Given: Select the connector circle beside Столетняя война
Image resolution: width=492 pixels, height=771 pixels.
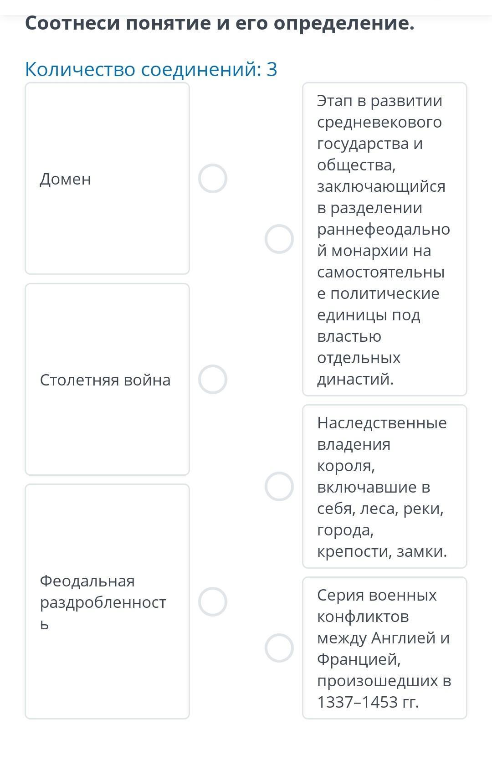Looking at the screenshot, I should [x=212, y=379].
